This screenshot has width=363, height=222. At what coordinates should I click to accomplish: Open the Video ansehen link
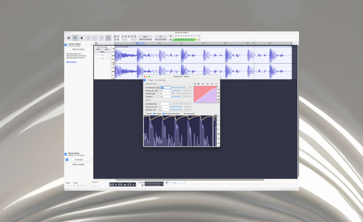point(71,62)
